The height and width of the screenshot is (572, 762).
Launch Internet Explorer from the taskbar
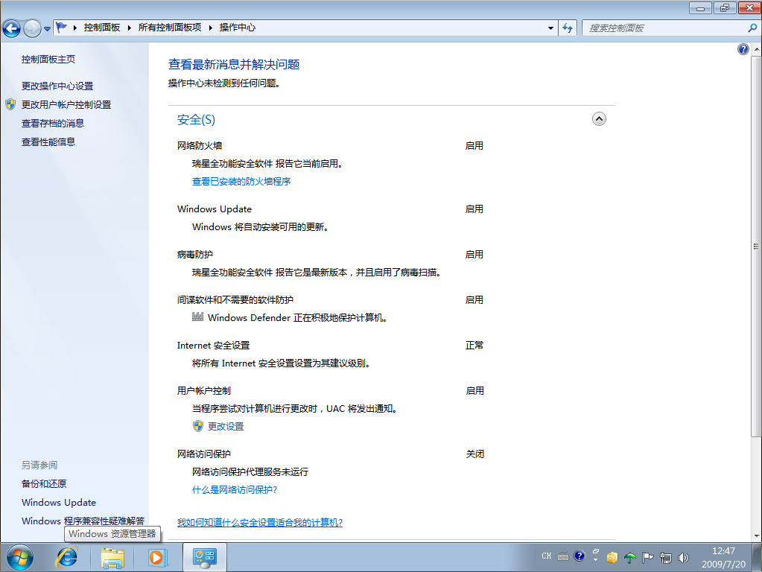point(69,556)
